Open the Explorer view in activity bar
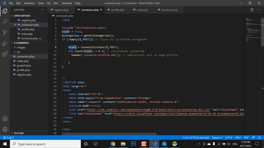This screenshot has height=148, width=264. [x=5, y=11]
